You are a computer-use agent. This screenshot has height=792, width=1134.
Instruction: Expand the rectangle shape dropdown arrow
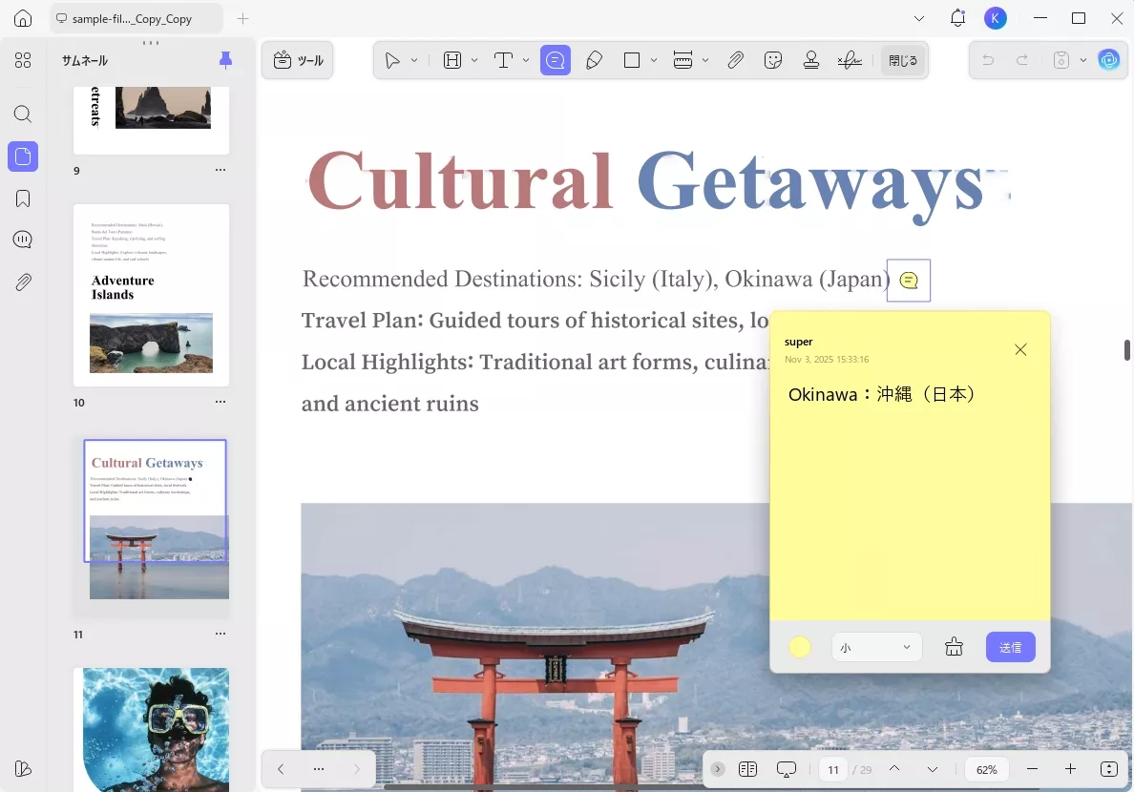tap(654, 60)
